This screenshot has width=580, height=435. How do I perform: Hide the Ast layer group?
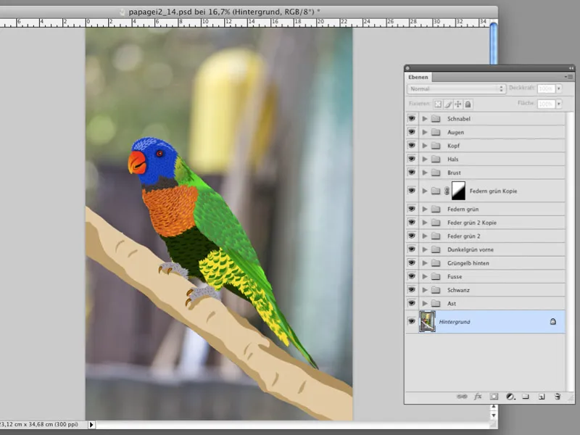pyautogui.click(x=412, y=303)
